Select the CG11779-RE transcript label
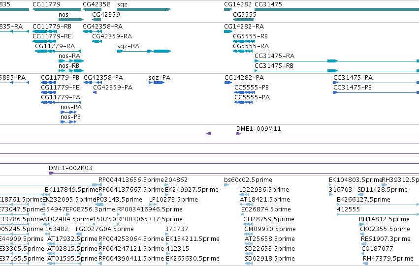 tap(52, 36)
